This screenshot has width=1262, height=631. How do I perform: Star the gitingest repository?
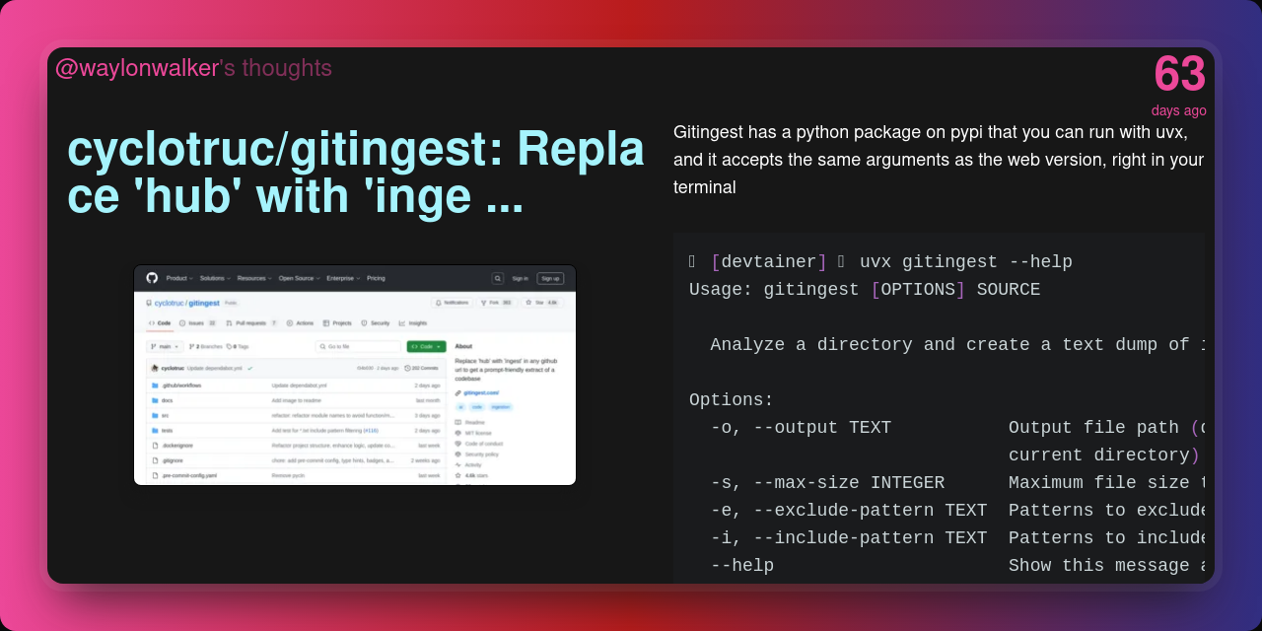(x=541, y=303)
